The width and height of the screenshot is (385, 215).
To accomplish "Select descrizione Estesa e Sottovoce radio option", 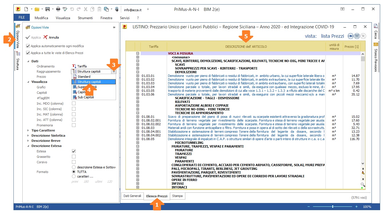I will click(x=74, y=167).
